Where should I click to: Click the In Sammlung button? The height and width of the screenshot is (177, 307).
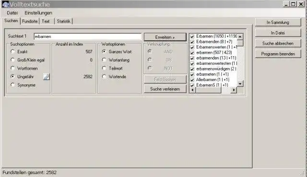pyautogui.click(x=278, y=23)
